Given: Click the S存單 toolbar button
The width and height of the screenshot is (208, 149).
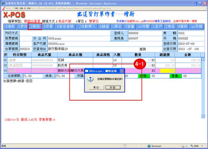Looking at the screenshot, I should [48, 26].
